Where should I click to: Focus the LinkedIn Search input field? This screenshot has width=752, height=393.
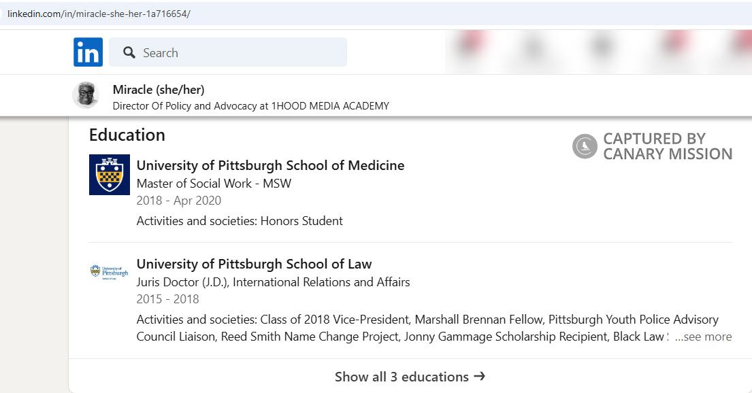coord(238,52)
